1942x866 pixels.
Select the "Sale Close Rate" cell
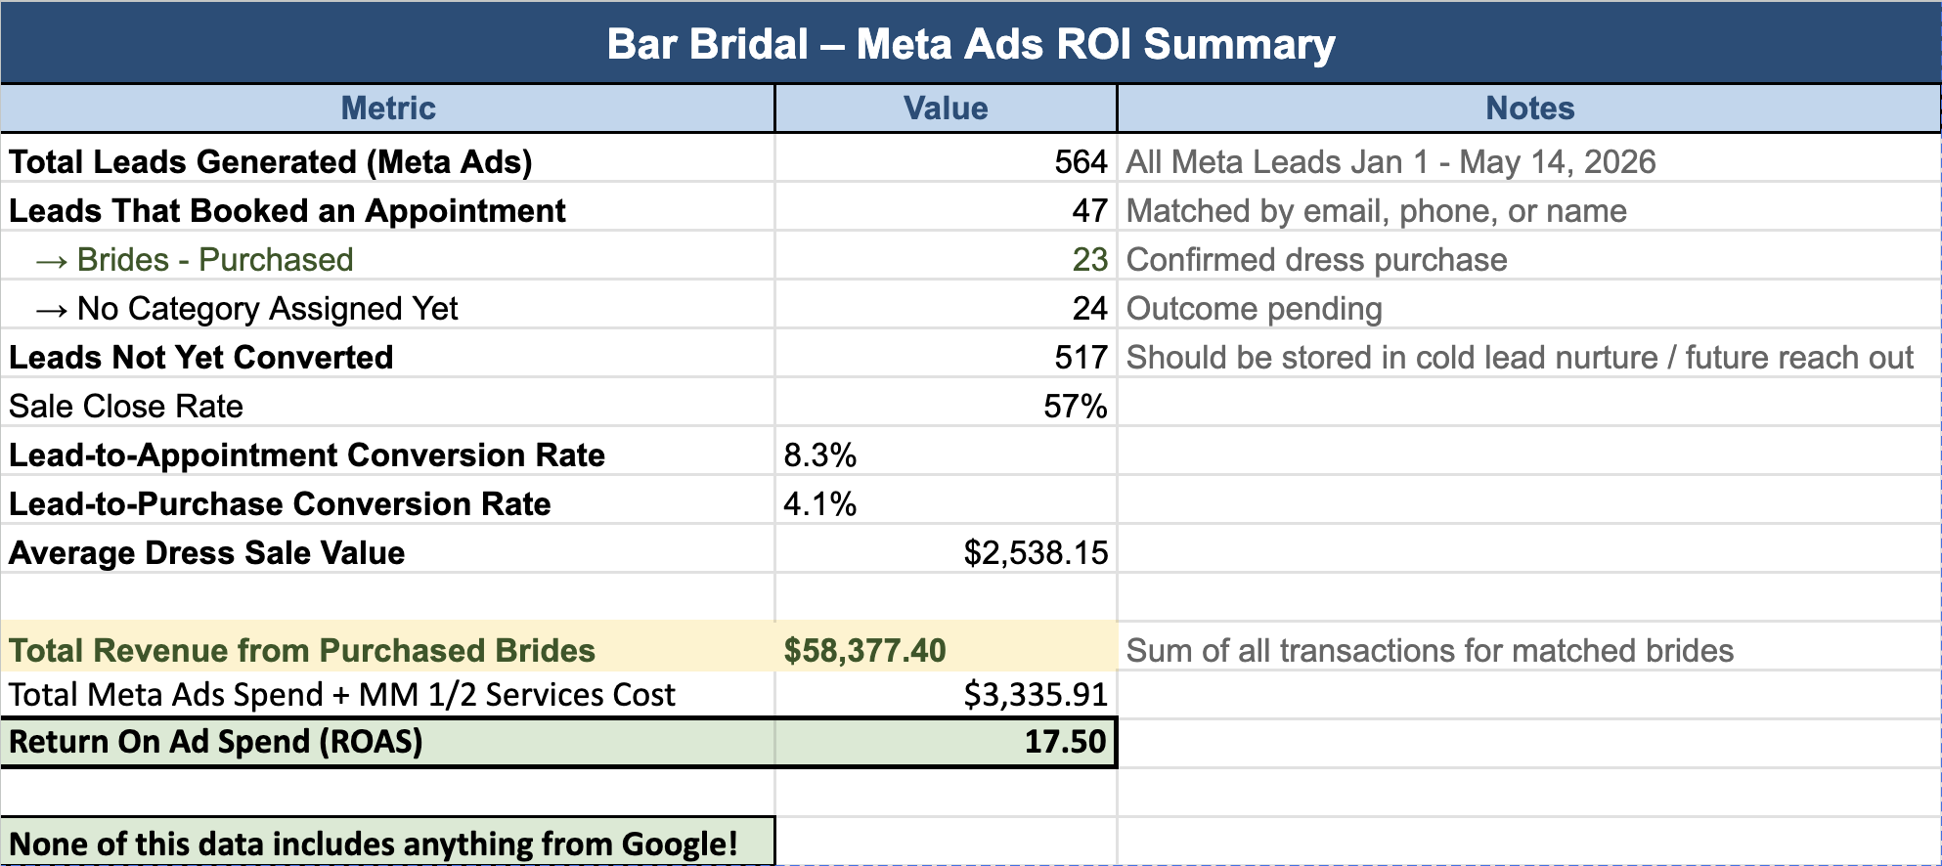coord(388,402)
